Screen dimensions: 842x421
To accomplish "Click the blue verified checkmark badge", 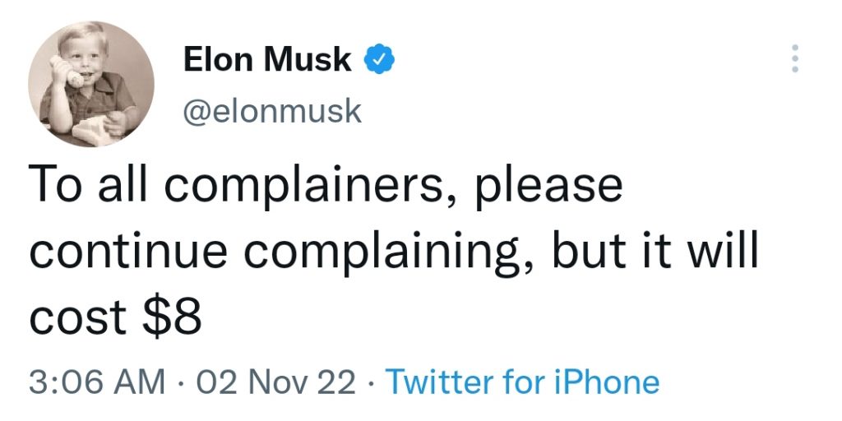I will [380, 59].
